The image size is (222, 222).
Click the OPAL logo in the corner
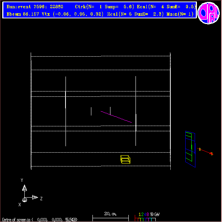(x=209, y=13)
